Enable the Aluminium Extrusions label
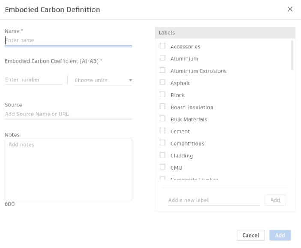Viewport: 301px width, 248px height. [x=163, y=70]
